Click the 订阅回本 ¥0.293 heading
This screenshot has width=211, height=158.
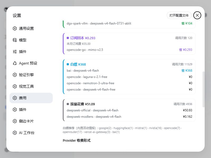pyautogui.click(x=83, y=38)
